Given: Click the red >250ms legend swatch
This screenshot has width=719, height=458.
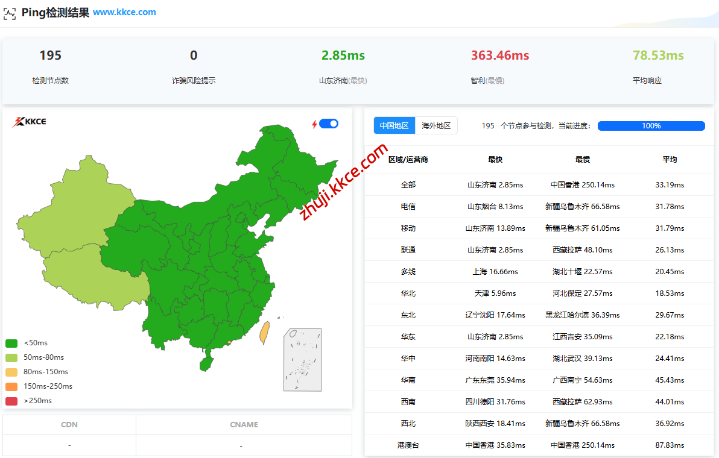Looking at the screenshot, I should click(10, 400).
